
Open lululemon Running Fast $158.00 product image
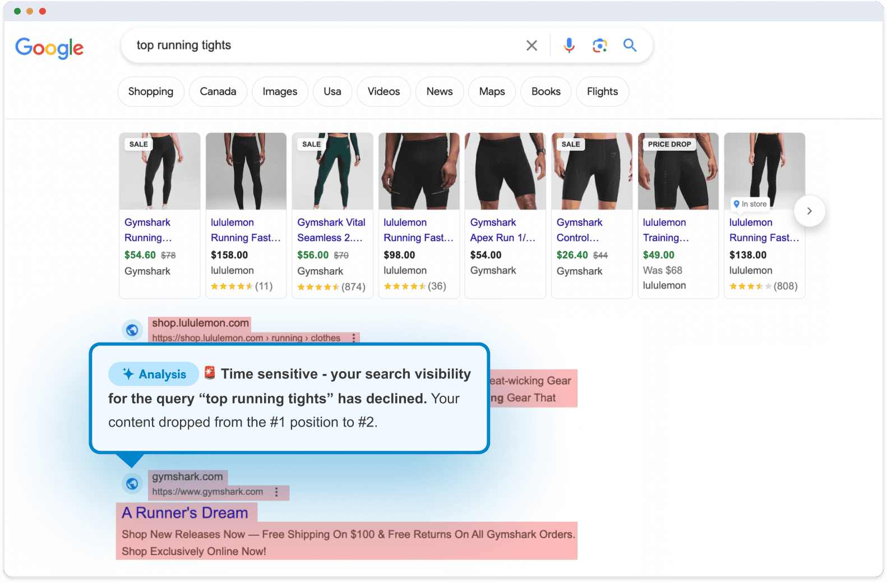pos(246,172)
